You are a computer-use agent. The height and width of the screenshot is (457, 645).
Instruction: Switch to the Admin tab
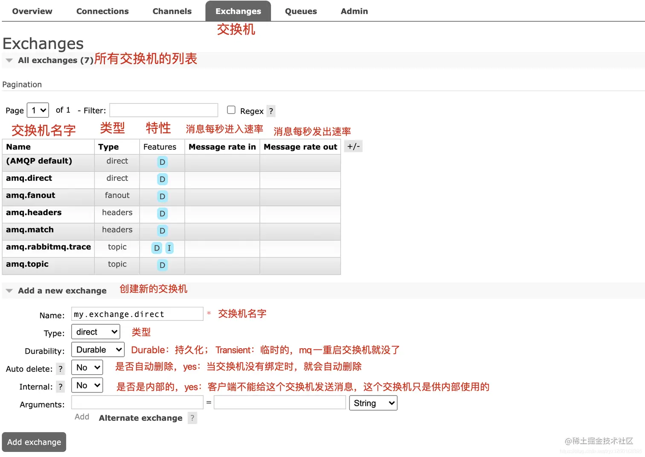coord(354,11)
